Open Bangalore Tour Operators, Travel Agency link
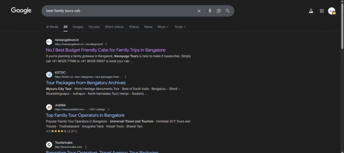Viewport: 344px width, 153px height. [102, 151]
